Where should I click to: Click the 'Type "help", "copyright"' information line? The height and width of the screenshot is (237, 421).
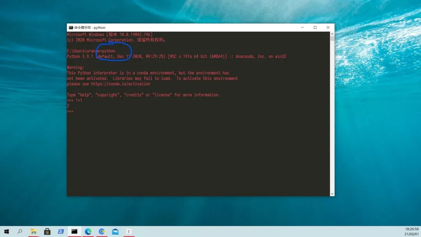(143, 95)
